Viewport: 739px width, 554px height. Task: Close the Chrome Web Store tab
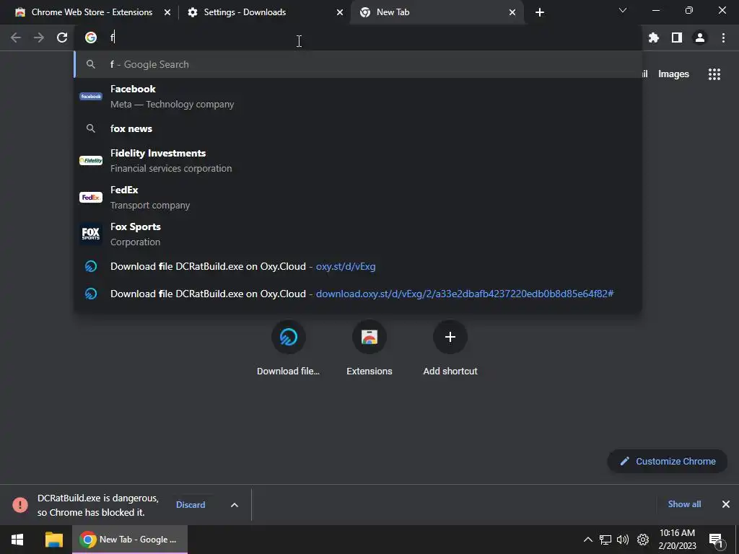167,12
